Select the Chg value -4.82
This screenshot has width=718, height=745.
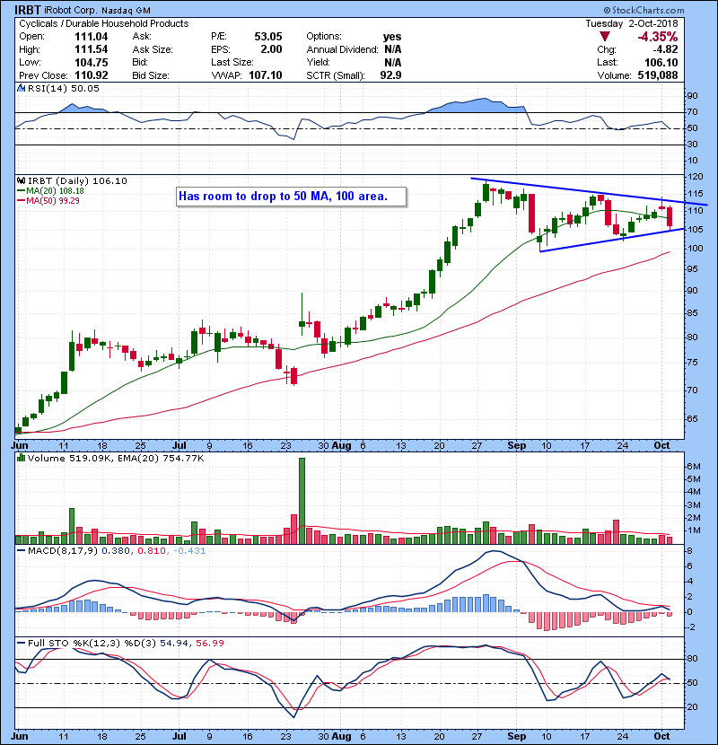click(665, 49)
